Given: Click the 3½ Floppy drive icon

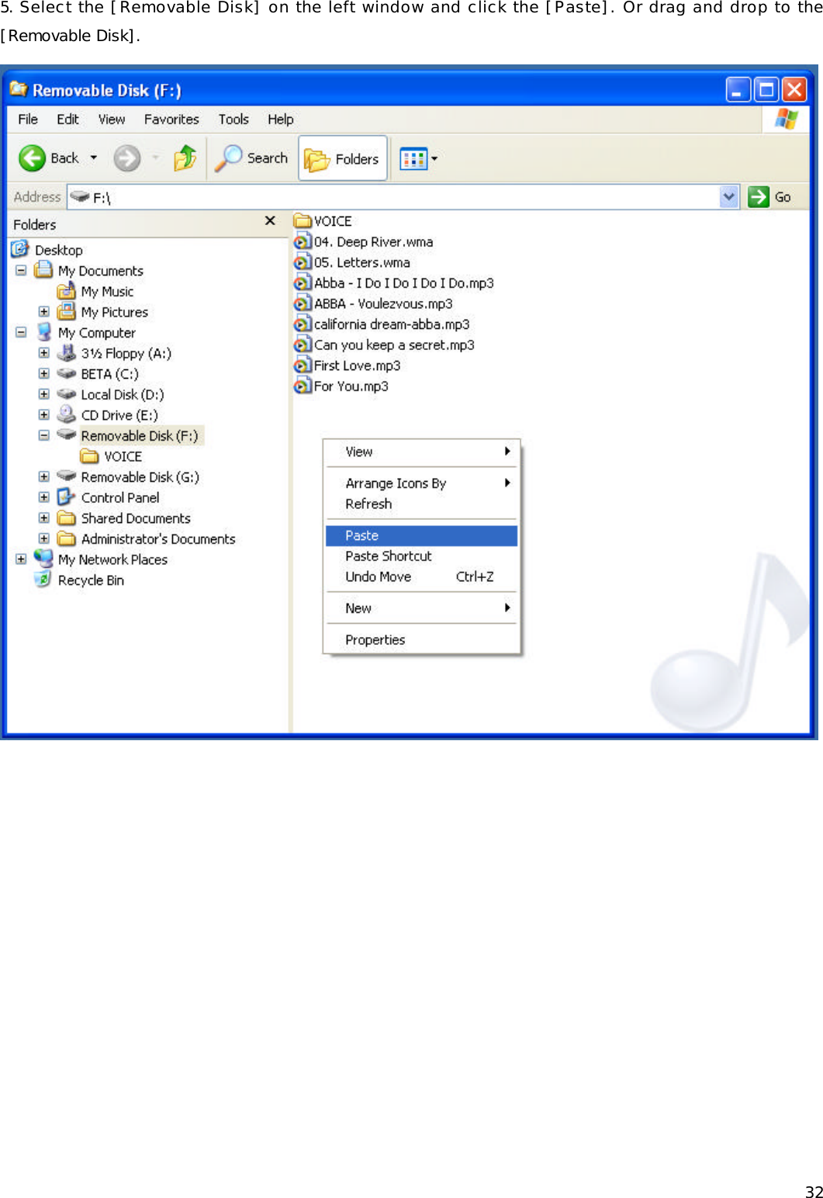Looking at the screenshot, I should coord(67,352).
